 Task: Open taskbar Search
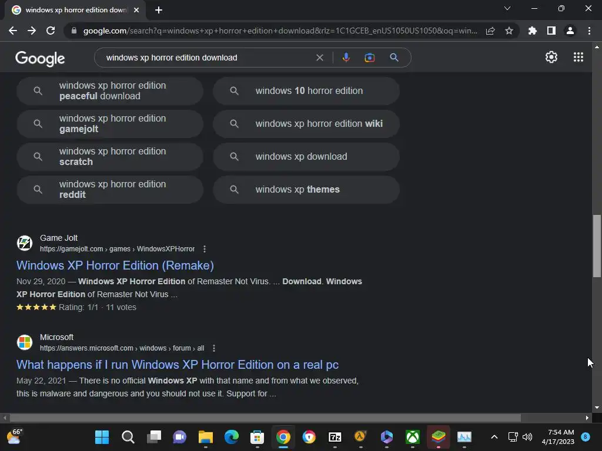128,437
